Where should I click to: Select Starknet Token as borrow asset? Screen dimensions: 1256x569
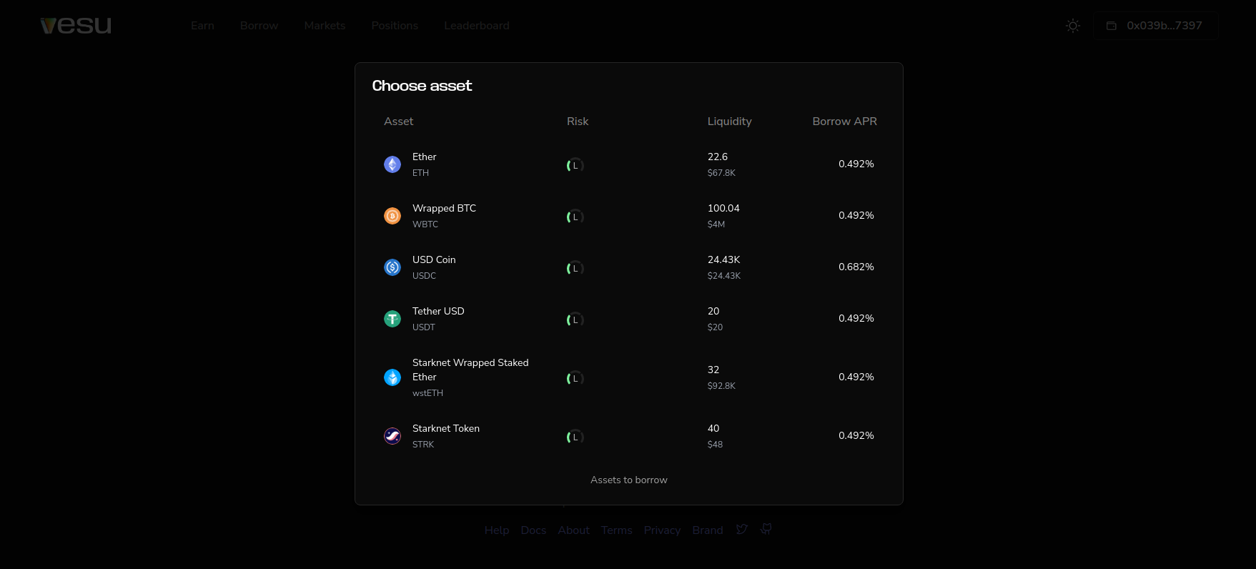tap(629, 436)
